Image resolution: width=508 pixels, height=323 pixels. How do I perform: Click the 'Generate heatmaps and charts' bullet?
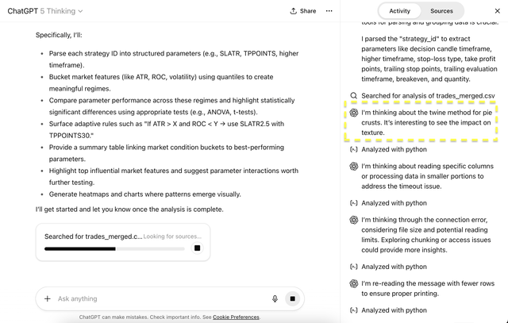(144, 194)
